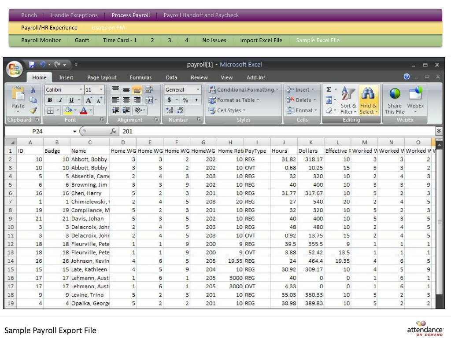
Task: Save the workbook from Quick Access toolbar
Action: pos(32,65)
